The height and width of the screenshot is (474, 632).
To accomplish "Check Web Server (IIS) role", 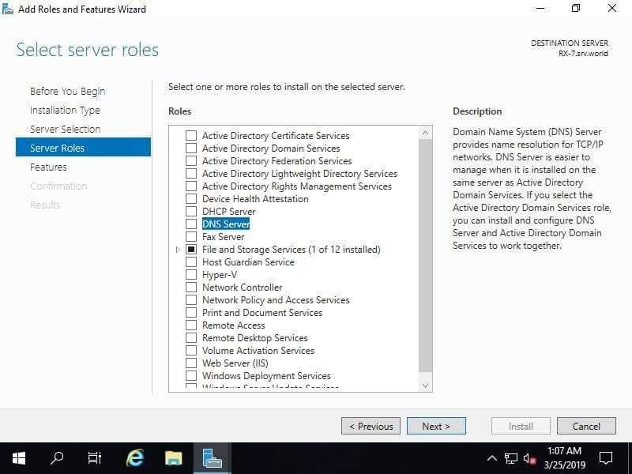I will 191,363.
